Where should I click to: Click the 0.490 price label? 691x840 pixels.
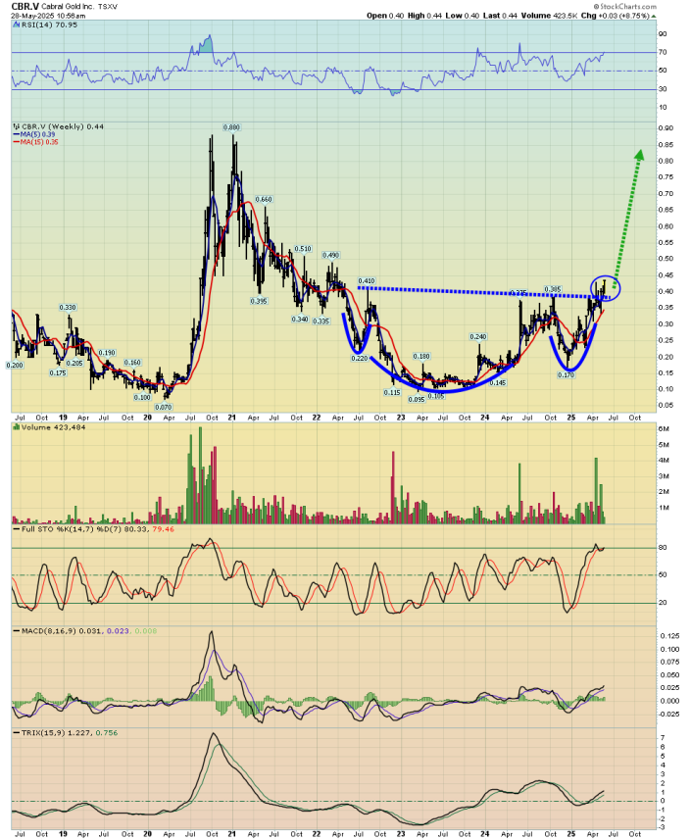[x=330, y=255]
